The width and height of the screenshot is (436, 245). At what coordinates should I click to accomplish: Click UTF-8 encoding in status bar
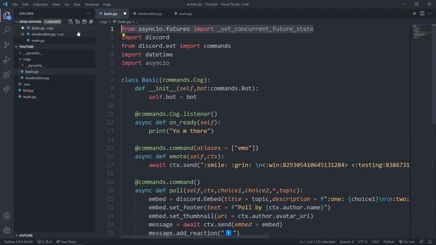click(362, 242)
